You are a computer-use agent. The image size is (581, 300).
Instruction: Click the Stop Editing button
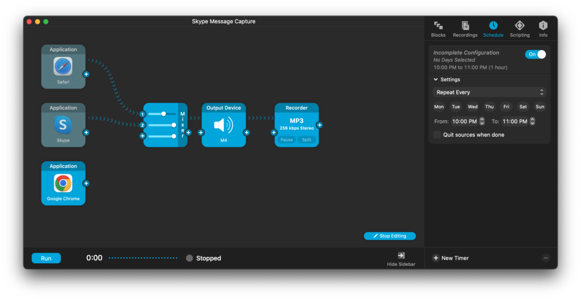pos(390,236)
